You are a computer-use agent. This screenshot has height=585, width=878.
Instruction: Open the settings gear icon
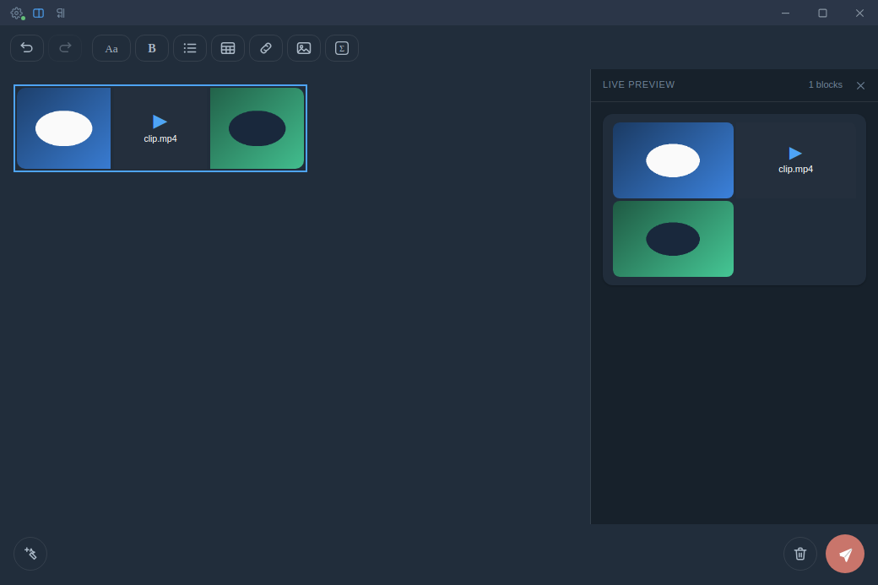coord(17,13)
